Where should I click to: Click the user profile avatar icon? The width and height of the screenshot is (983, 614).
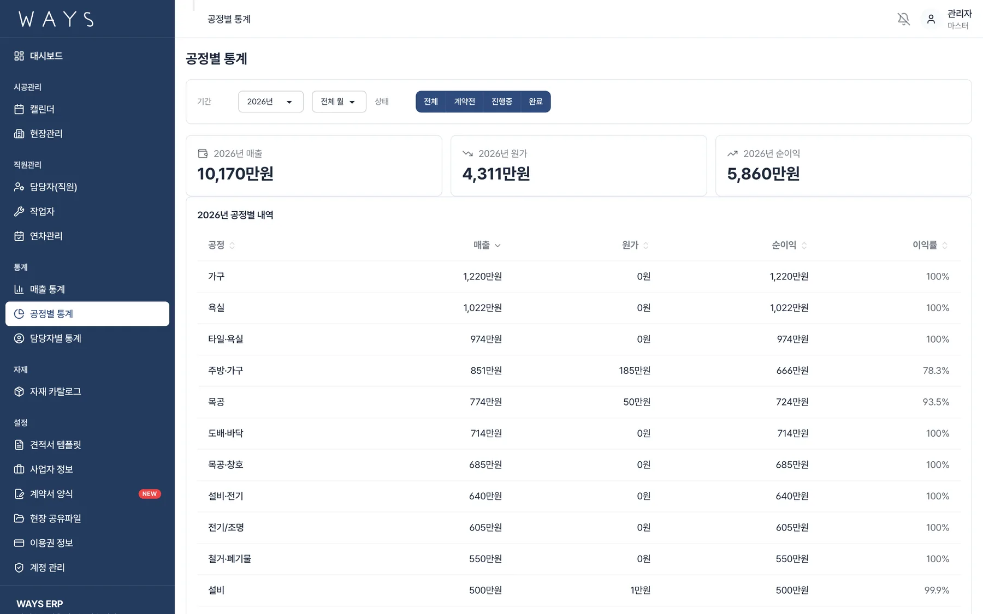click(x=931, y=19)
